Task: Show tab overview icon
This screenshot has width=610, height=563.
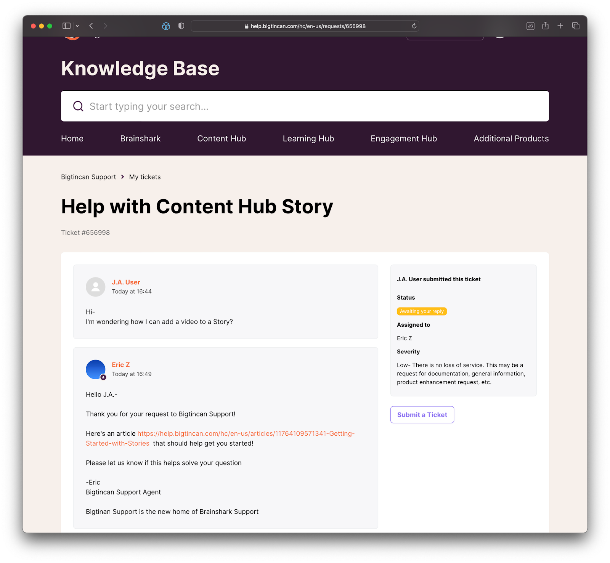Action: (576, 26)
